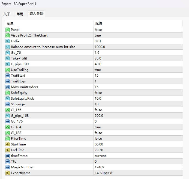This screenshot has width=189, height=179.
Task: Click the string icon beside EndTime
Action: tap(7, 150)
